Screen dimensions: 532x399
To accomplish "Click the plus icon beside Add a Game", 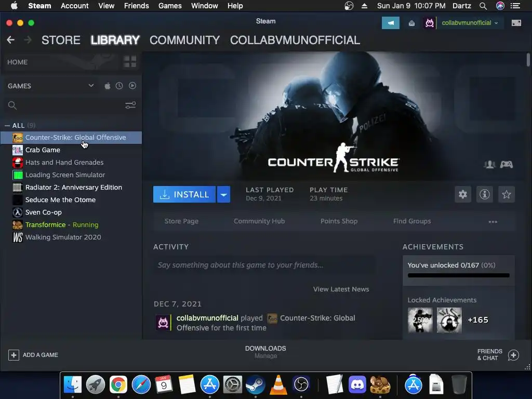I will tap(14, 355).
